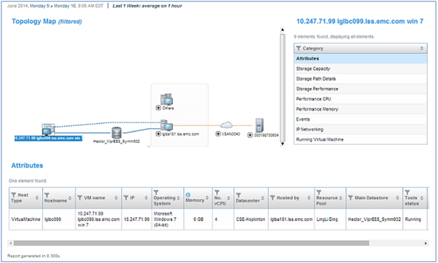Click the lglba181.lss.emc.com Hosted by cell
The width and height of the screenshot is (438, 263).
(291, 219)
